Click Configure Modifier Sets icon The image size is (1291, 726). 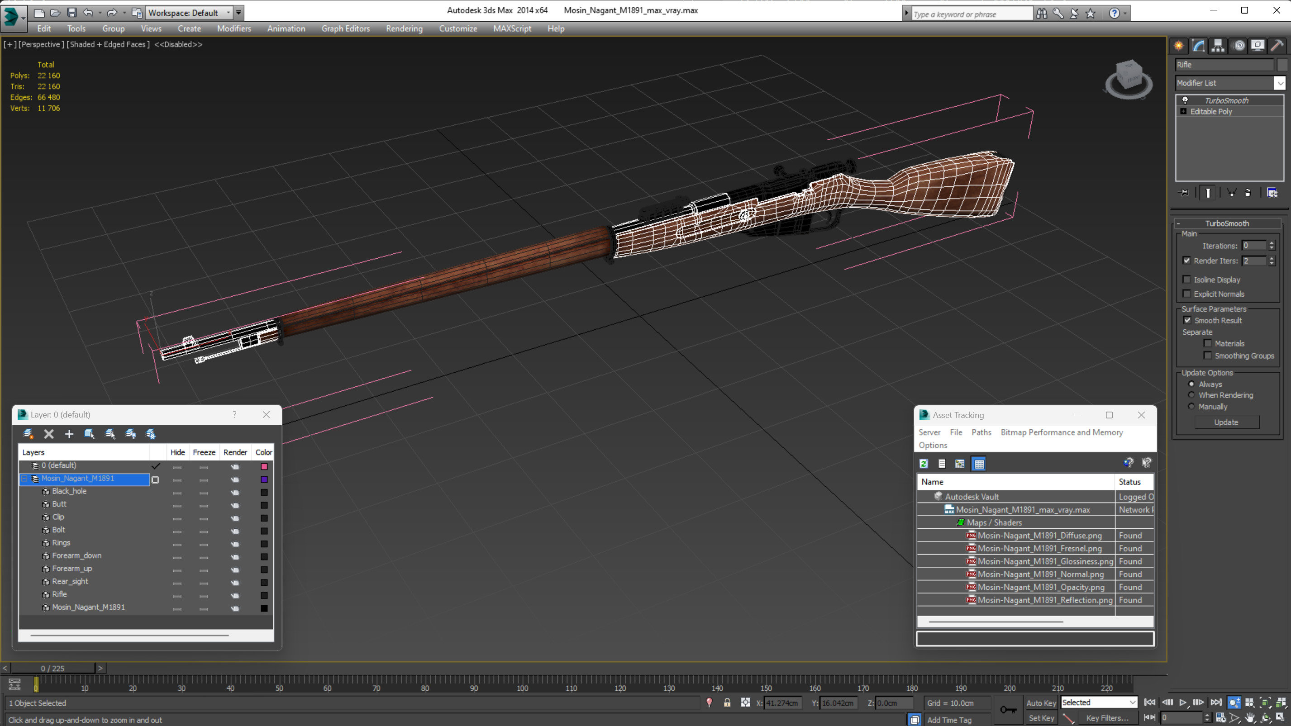[x=1272, y=192]
